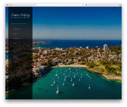Open the About page link

click(x=15, y=34)
